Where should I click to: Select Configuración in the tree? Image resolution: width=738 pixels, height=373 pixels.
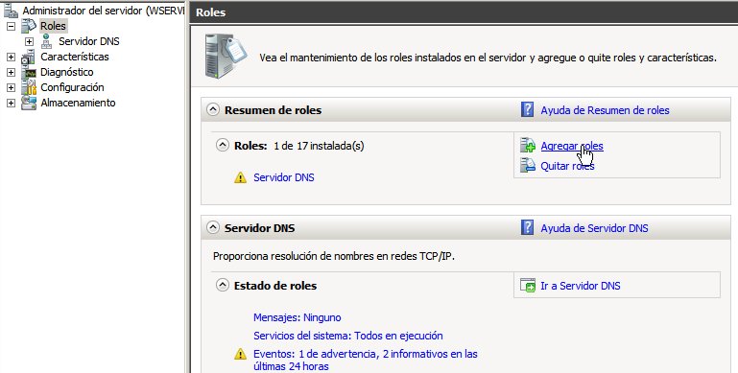(72, 87)
